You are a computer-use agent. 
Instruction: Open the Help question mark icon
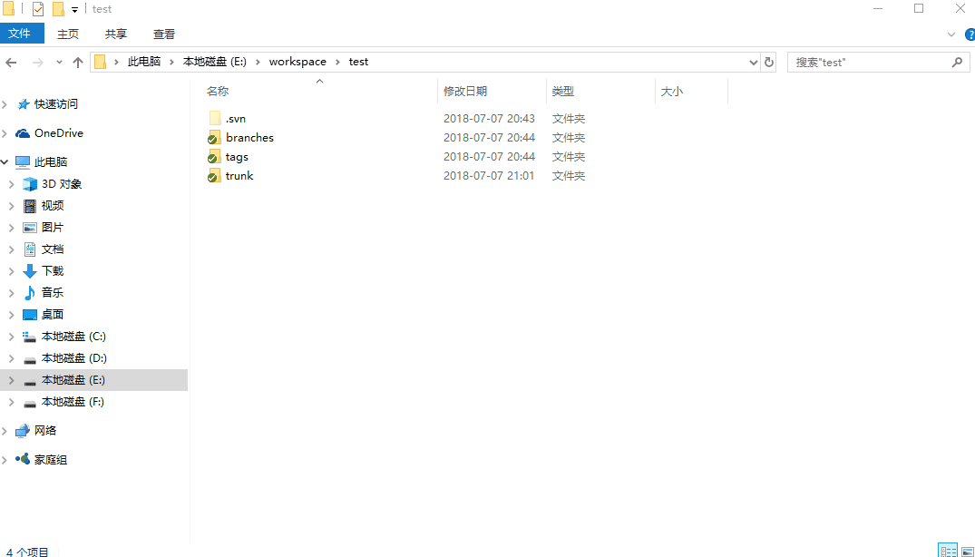pos(968,34)
